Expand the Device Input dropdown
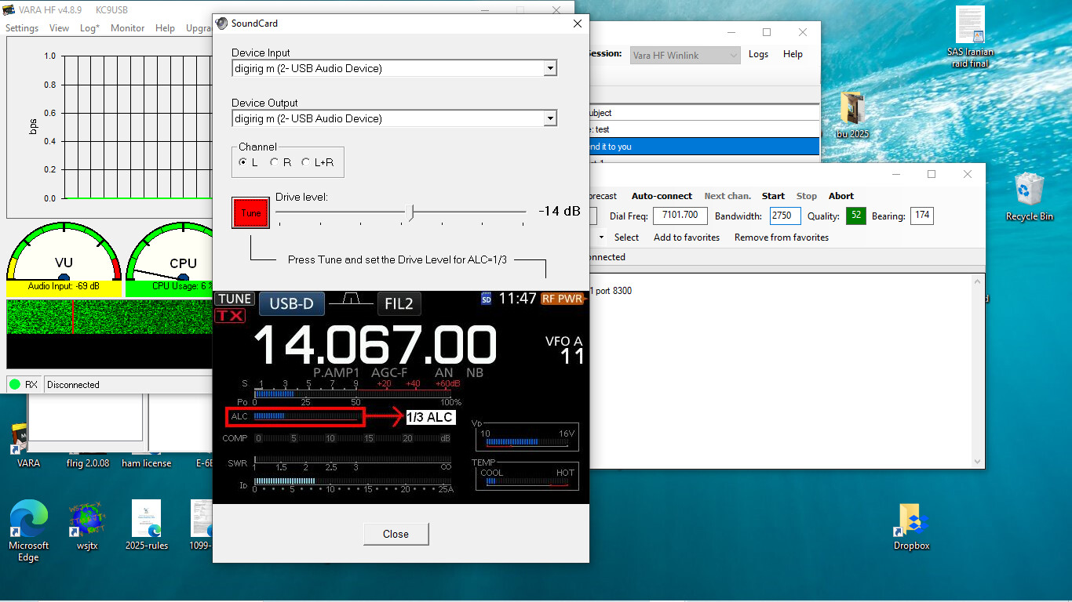The image size is (1072, 602). pos(550,69)
